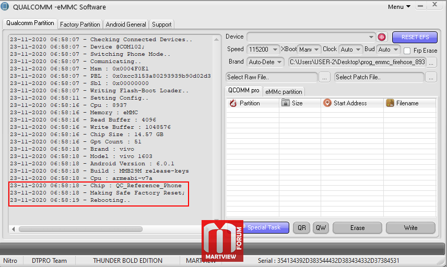The height and width of the screenshot is (267, 447).
Task: Click the firehose loader path field
Action: (x=357, y=62)
